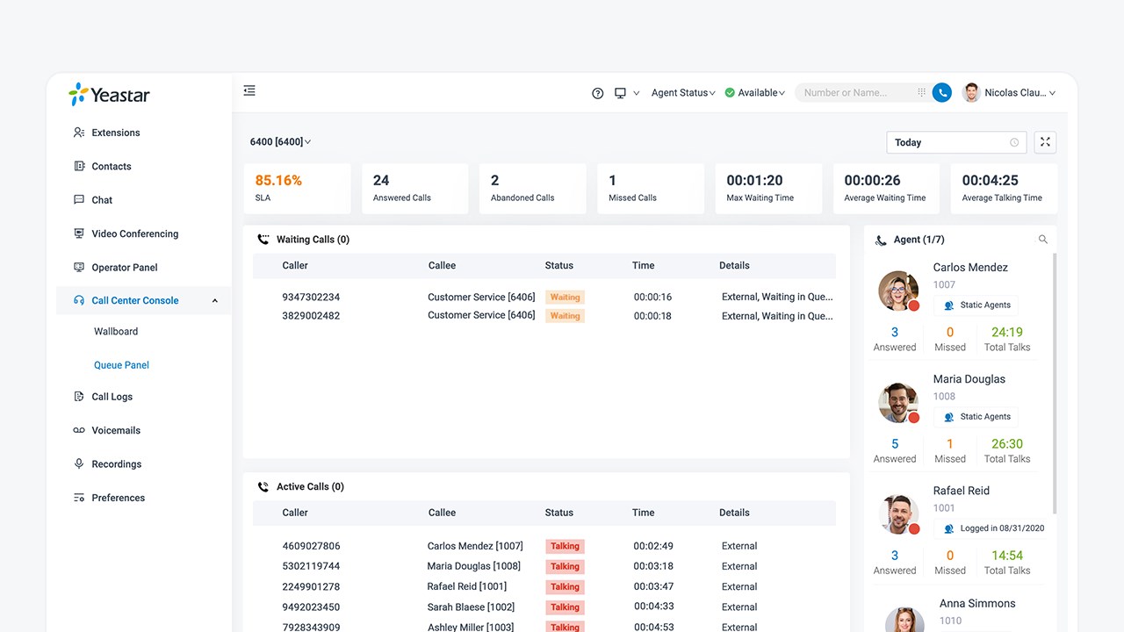Image resolution: width=1124 pixels, height=632 pixels.
Task: Click active caller 5302119744
Action: (x=311, y=566)
